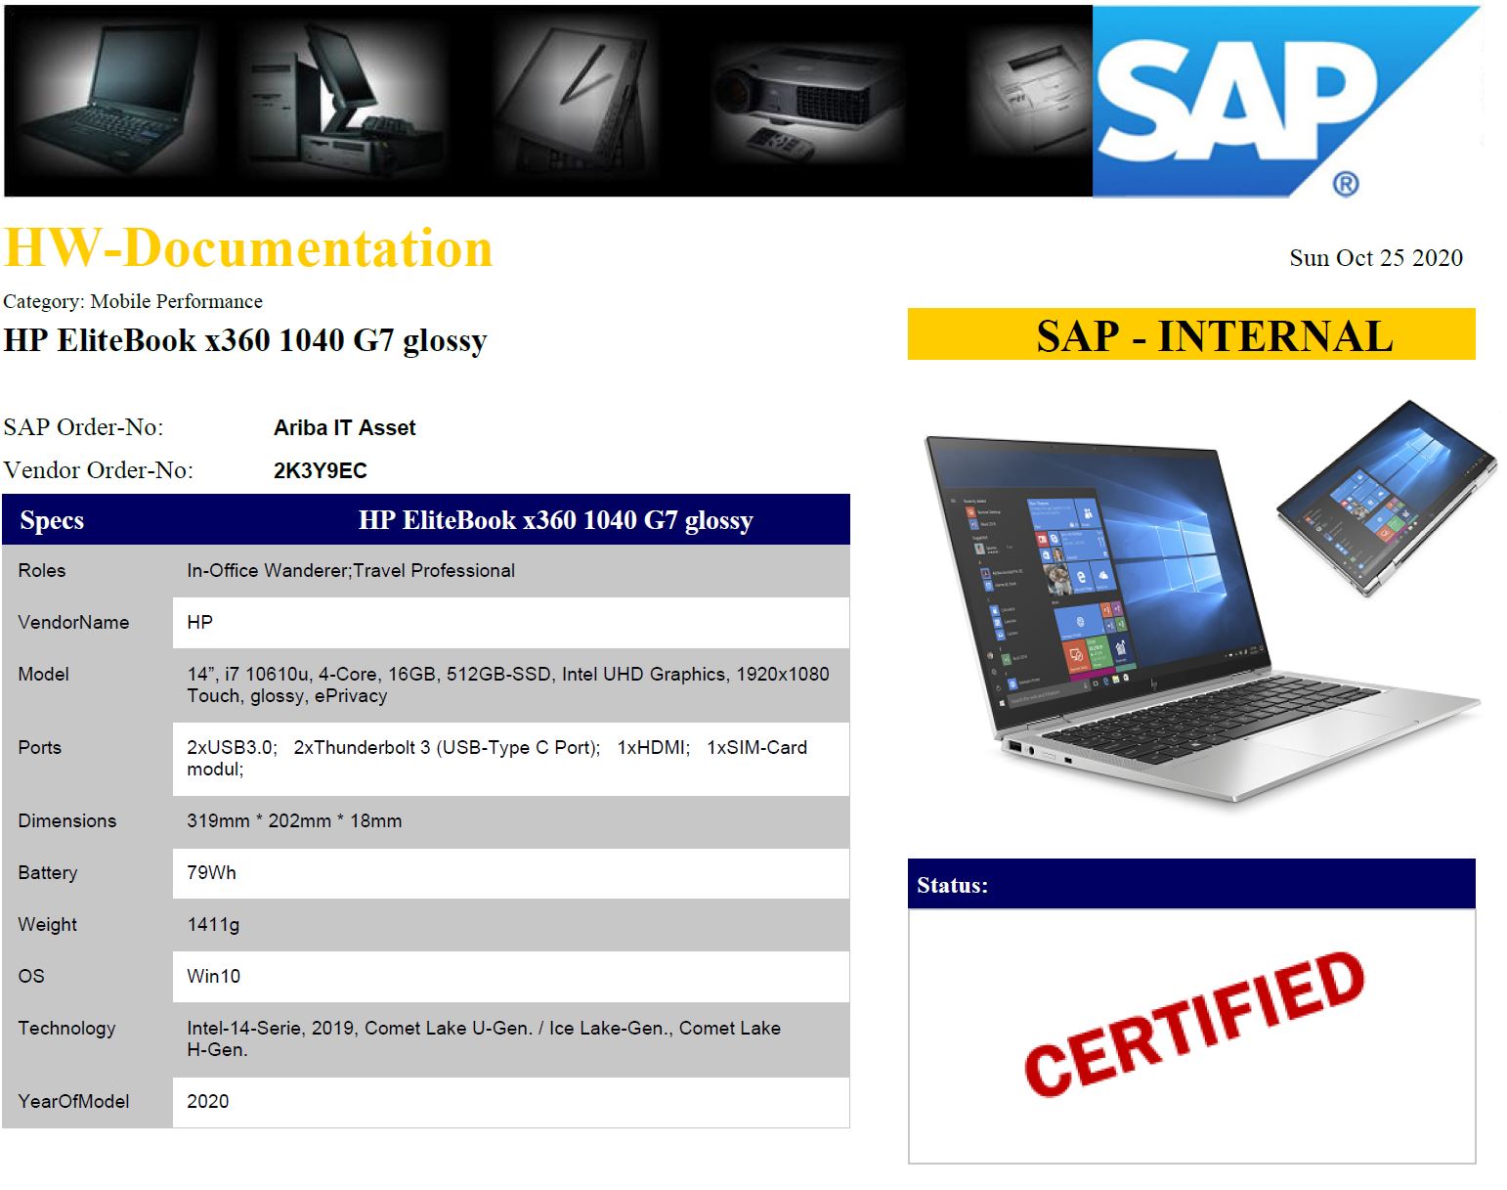Click the 79Wh battery value
Viewport: 1507px width, 1190px height.
[x=211, y=872]
